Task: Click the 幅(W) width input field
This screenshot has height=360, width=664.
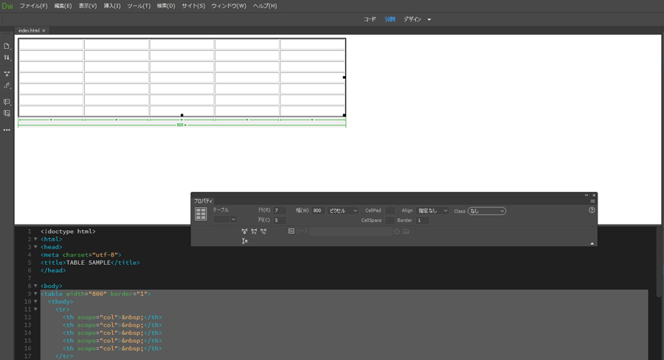Action: (318, 211)
